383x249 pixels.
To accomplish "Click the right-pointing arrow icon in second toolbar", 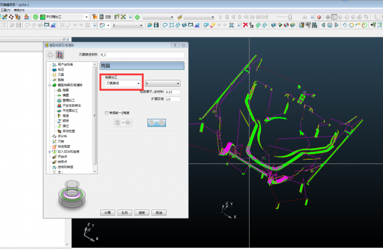I will pos(336,25).
